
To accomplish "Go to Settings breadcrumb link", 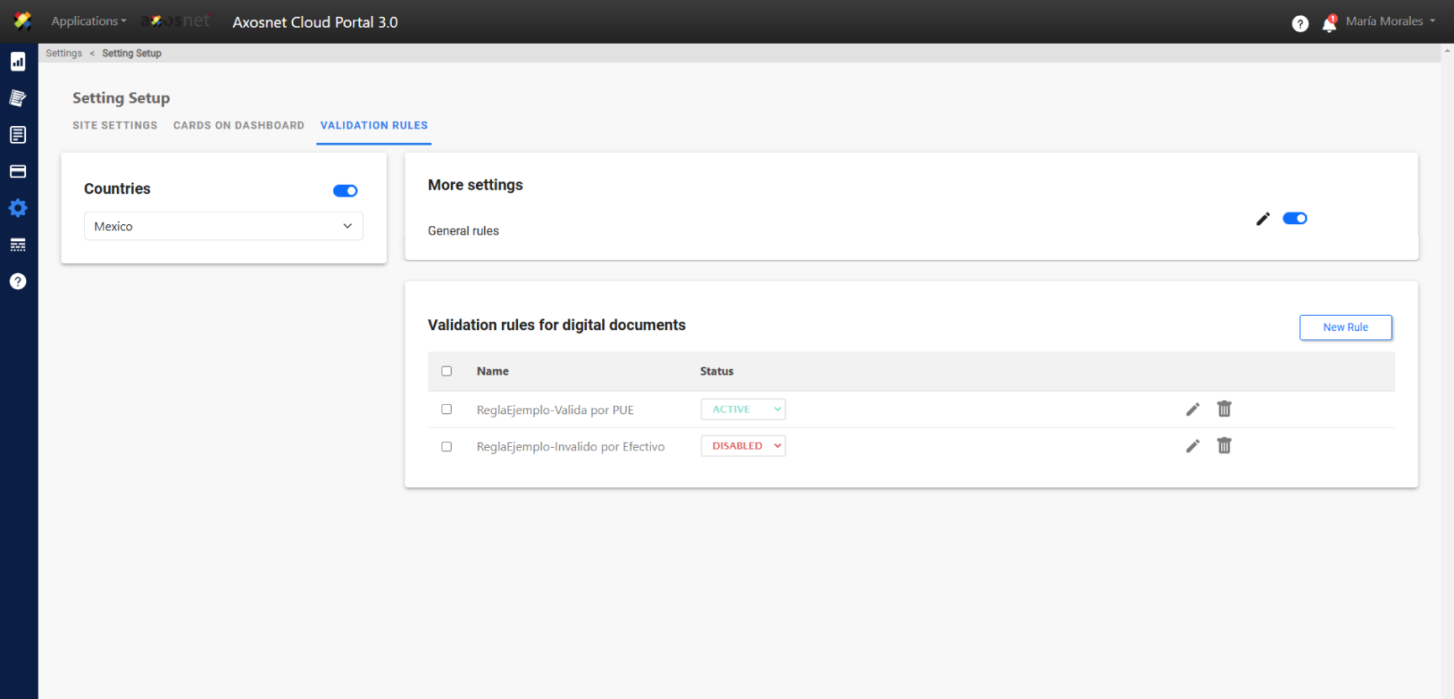I will [x=64, y=53].
